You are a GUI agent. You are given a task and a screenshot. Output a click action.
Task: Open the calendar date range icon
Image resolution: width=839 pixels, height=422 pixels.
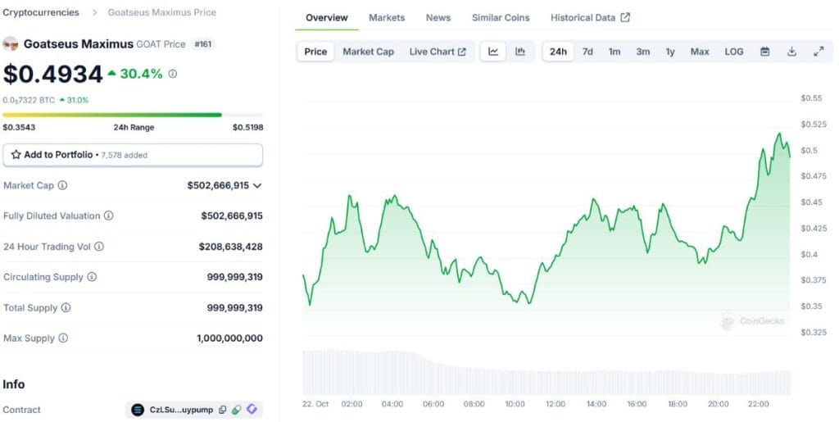pyautogui.click(x=765, y=52)
